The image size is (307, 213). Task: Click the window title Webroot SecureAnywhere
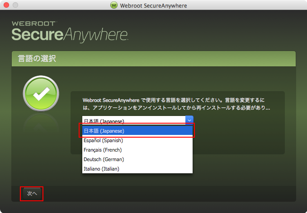point(154,5)
